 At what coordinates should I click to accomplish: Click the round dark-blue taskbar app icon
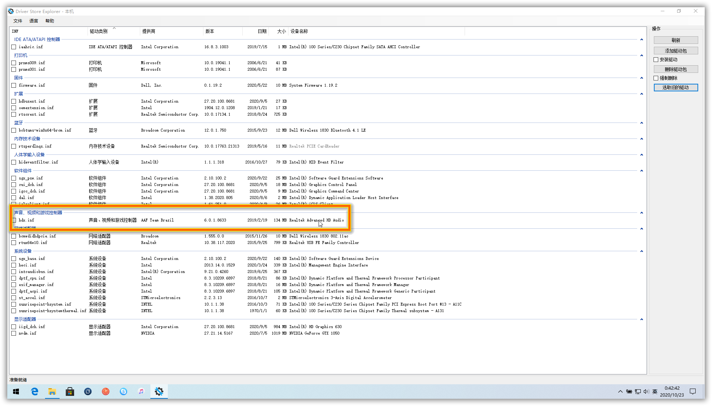tap(88, 391)
